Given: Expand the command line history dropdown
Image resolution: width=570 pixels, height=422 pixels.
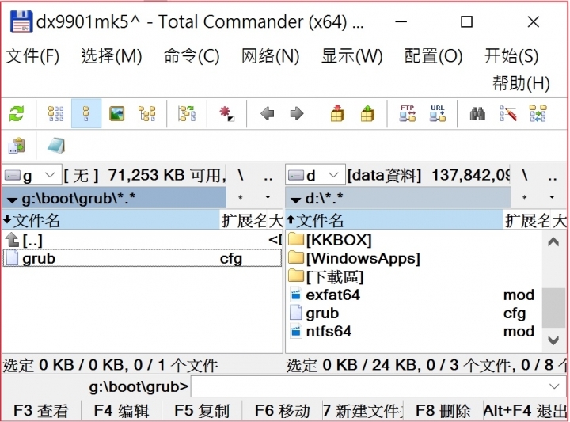Looking at the screenshot, I should click(554, 386).
